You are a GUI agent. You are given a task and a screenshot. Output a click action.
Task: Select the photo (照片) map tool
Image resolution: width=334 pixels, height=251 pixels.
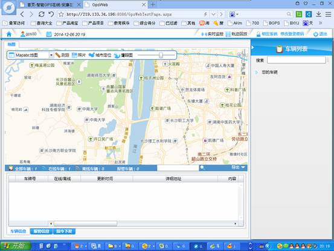(x=79, y=55)
